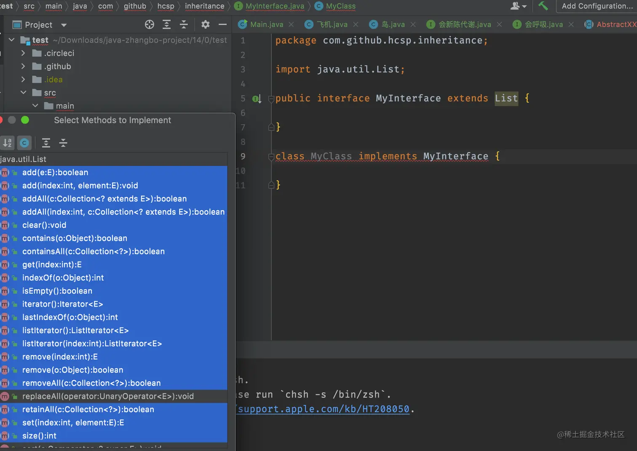Switch to the Main.java tab
Image resolution: width=637 pixels, height=451 pixels.
[266, 24]
